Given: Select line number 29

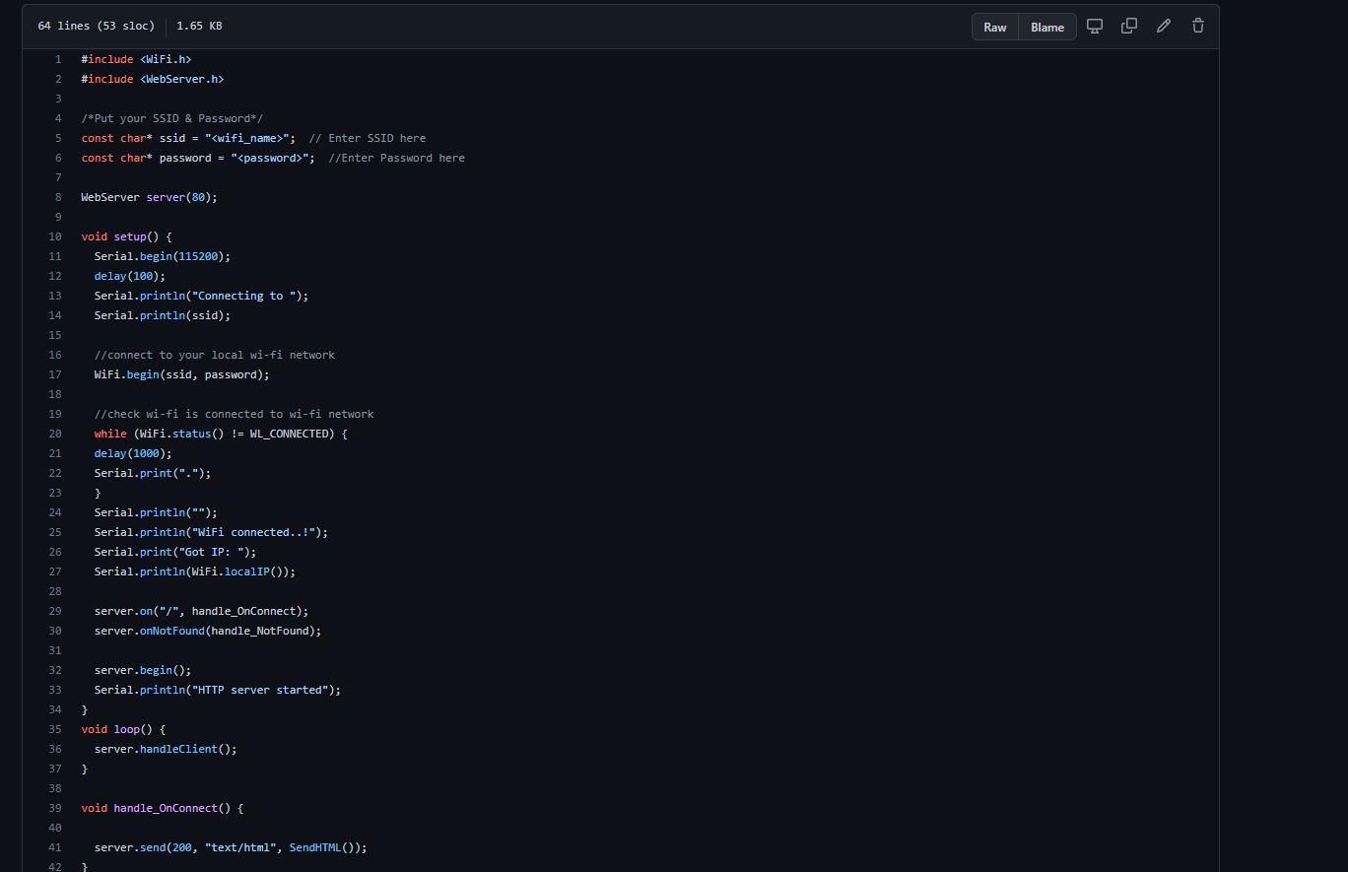Looking at the screenshot, I should tap(55, 611).
